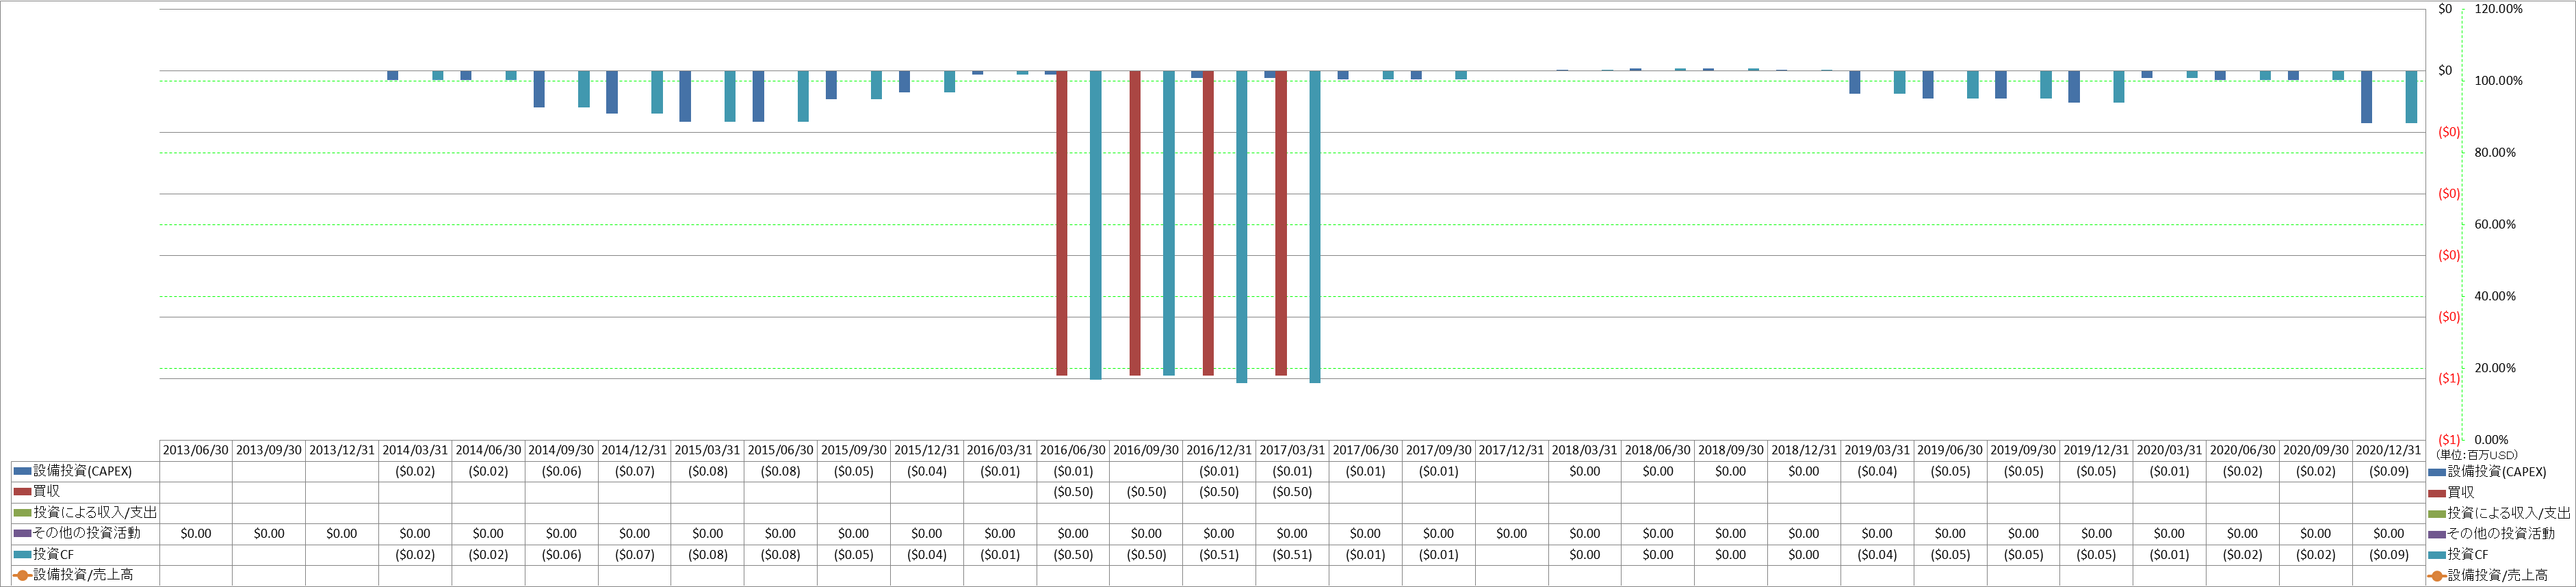The width and height of the screenshot is (2576, 587).
Task: Click CAPEX value ($0.02) for 2014/03/31
Action: (x=415, y=471)
